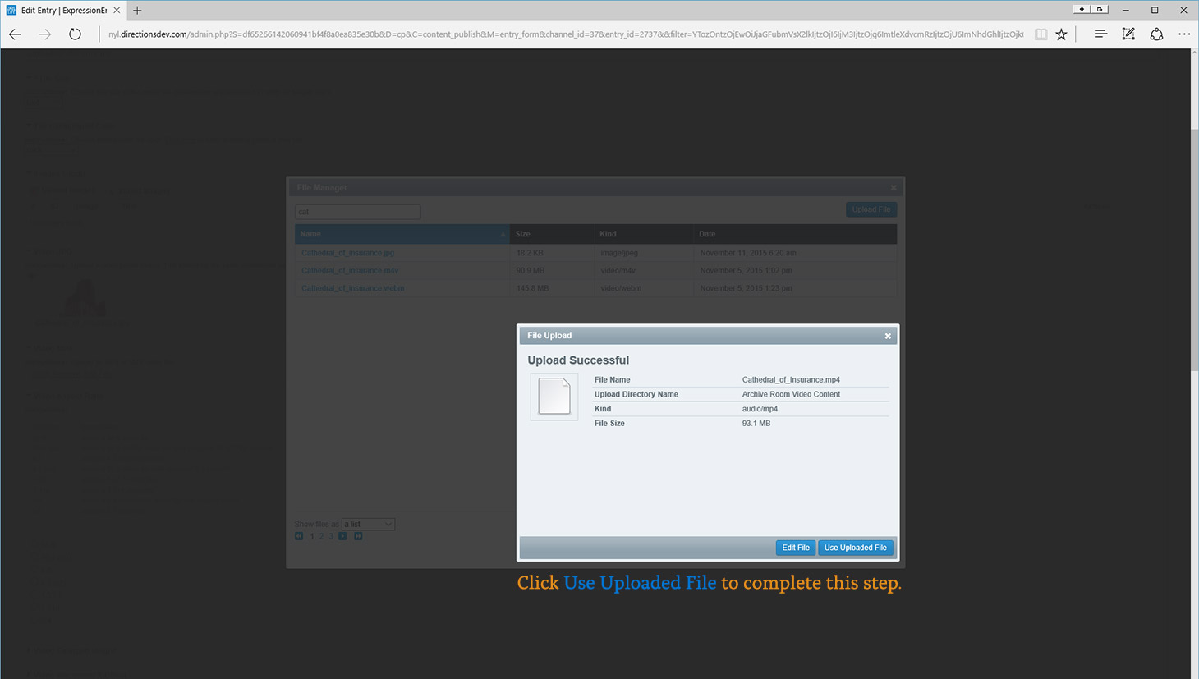Click the Share icon in the toolbar

(1156, 34)
